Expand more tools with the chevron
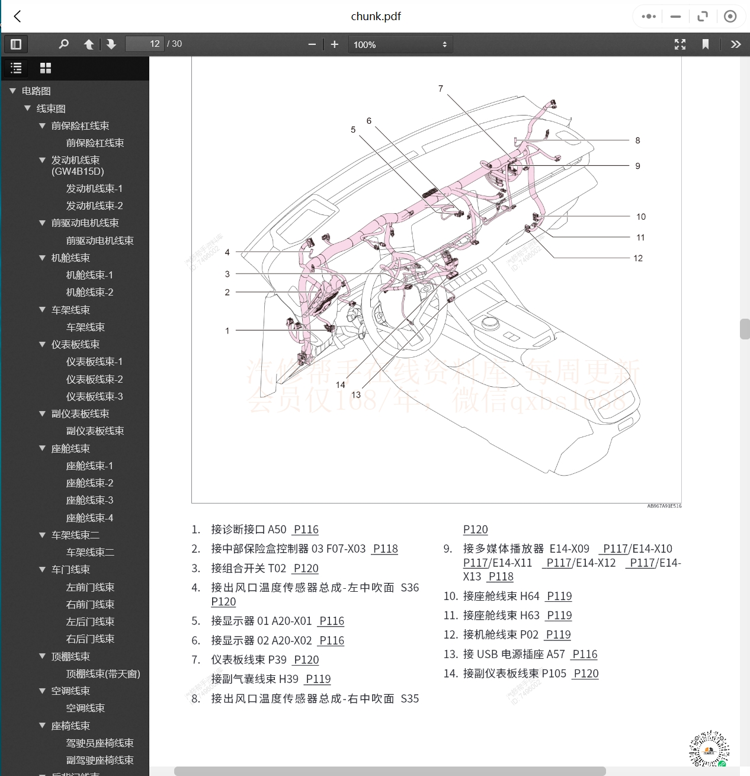This screenshot has height=776, width=750. [736, 44]
